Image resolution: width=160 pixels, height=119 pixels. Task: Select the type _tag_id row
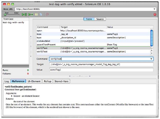click(x=93, y=34)
